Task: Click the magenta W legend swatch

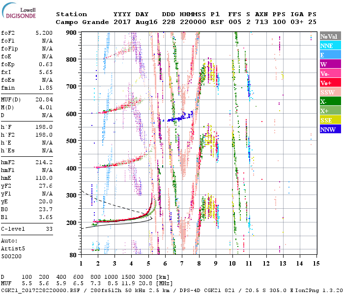Action: (x=329, y=65)
